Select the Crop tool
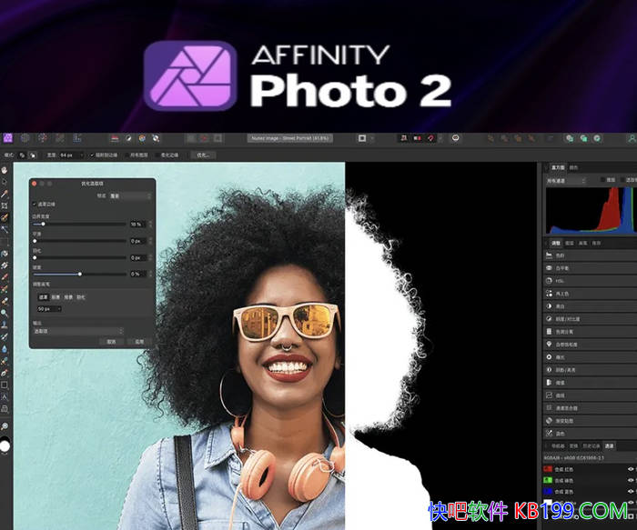This screenshot has height=530, width=637. pyautogui.click(x=5, y=205)
